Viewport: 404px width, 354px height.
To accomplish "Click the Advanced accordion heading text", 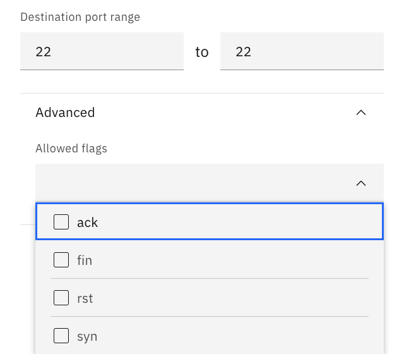I will (65, 113).
